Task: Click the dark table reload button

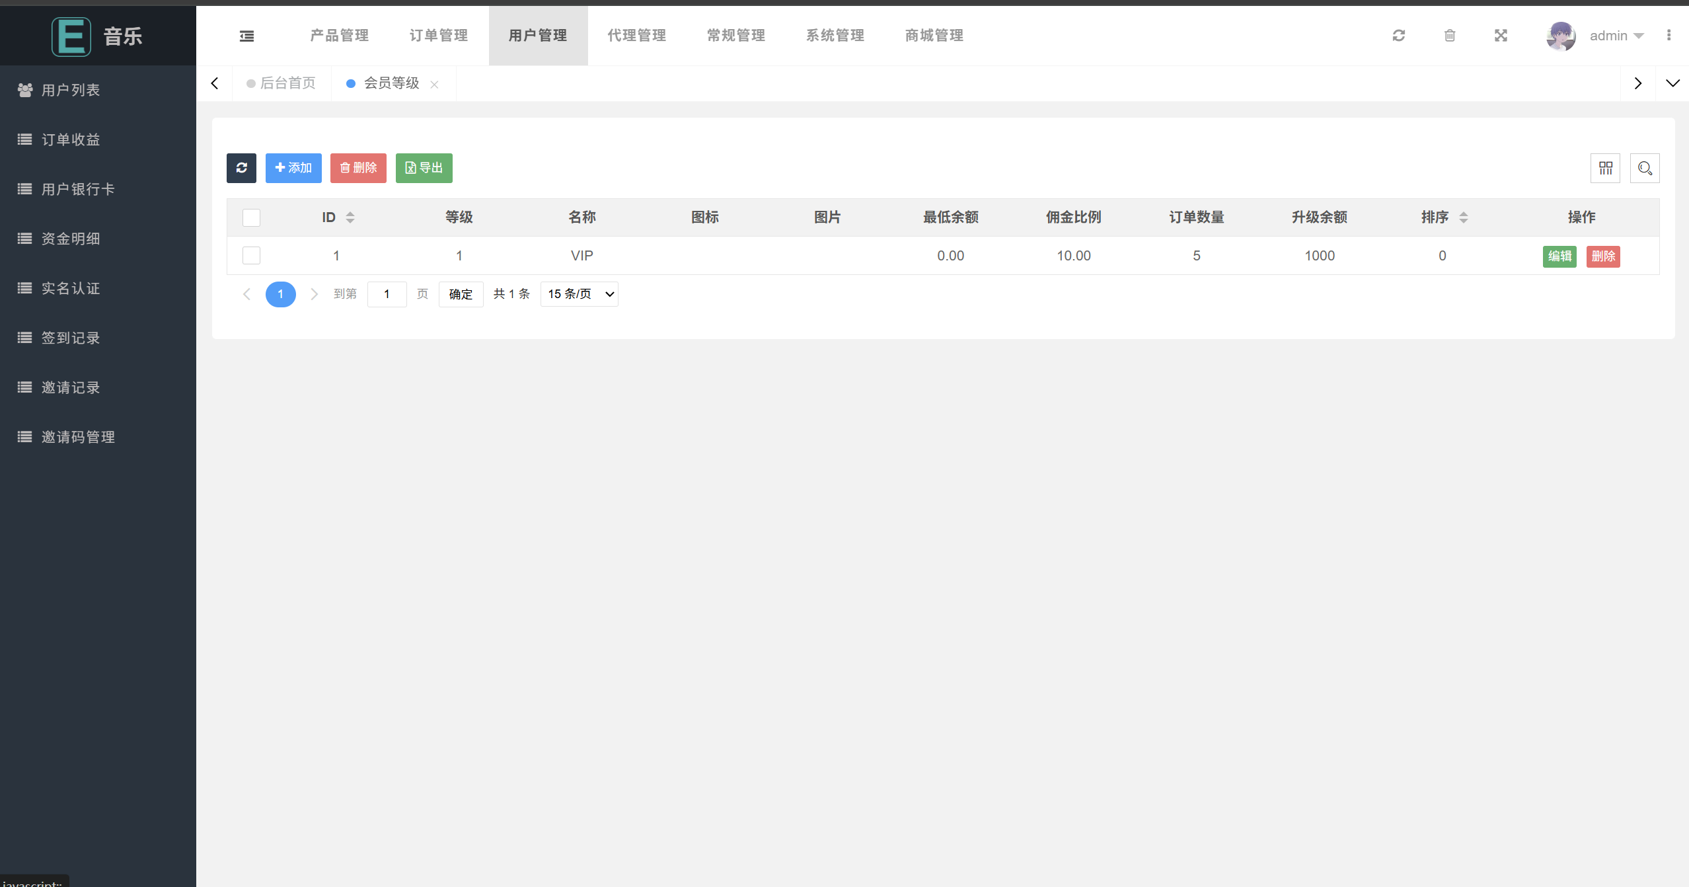Action: pos(241,168)
